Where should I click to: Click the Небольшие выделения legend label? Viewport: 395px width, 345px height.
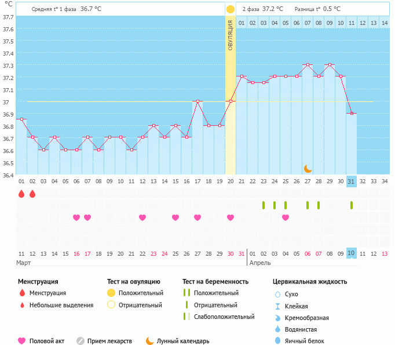tap(61, 305)
